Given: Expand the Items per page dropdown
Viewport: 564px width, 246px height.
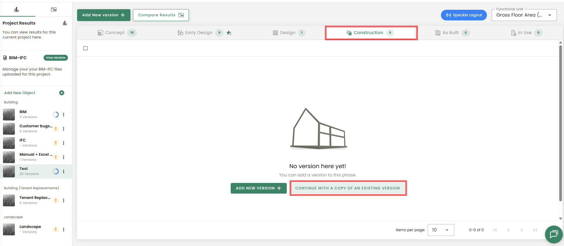Looking at the screenshot, I should click(x=441, y=230).
